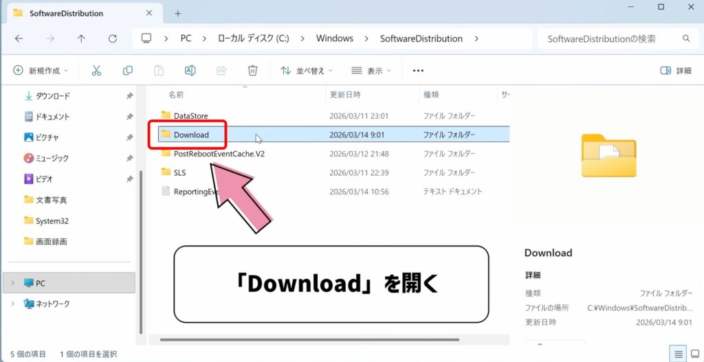Click chevron between PC and ローカル ディスク
This screenshot has width=704, height=362.
204,38
